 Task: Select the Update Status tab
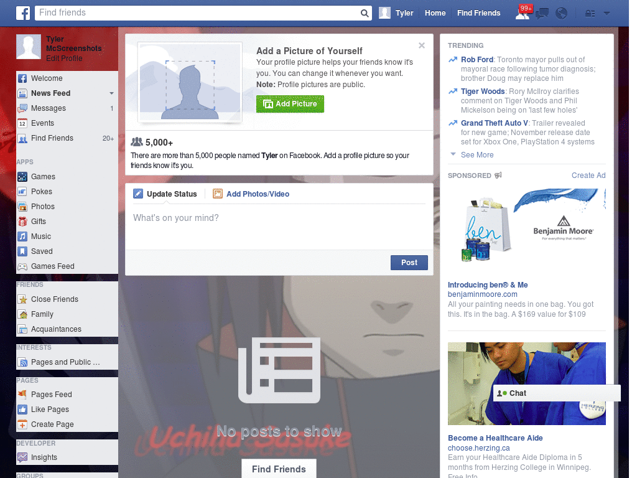pos(165,194)
